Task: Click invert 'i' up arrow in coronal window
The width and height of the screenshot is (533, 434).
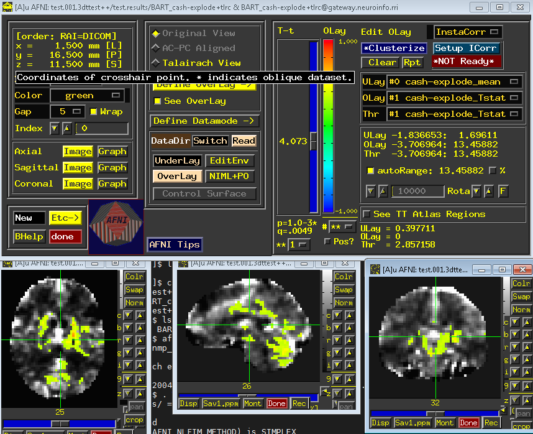Action: tap(527, 372)
